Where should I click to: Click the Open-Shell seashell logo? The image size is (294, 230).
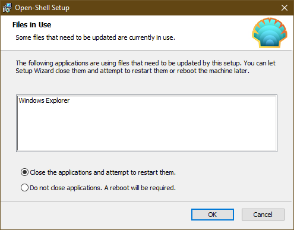coord(270,33)
